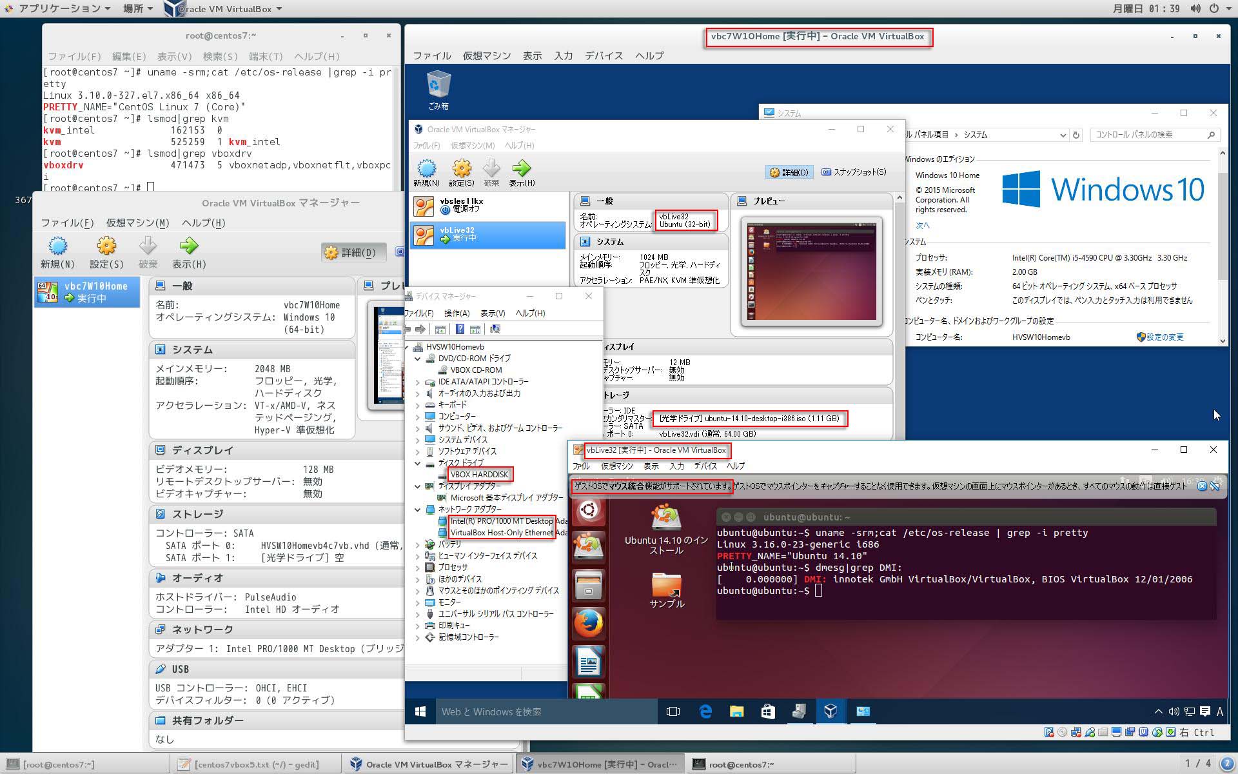Open Ubuntu 14.10 のインストール desktop icon
This screenshot has width=1238, height=774.
click(666, 530)
